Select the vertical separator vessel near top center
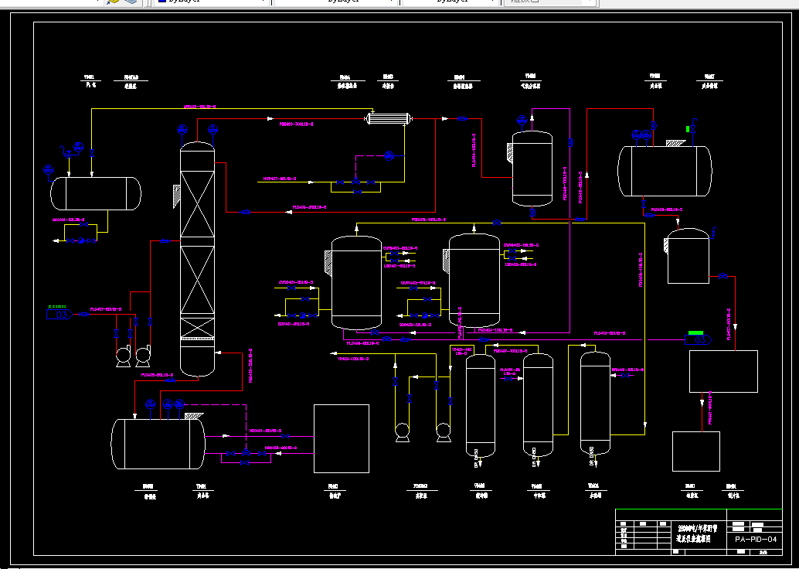The height and width of the screenshot is (569, 799). [532, 169]
